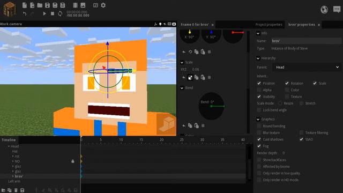Click the Bend angle wheel

211,106
